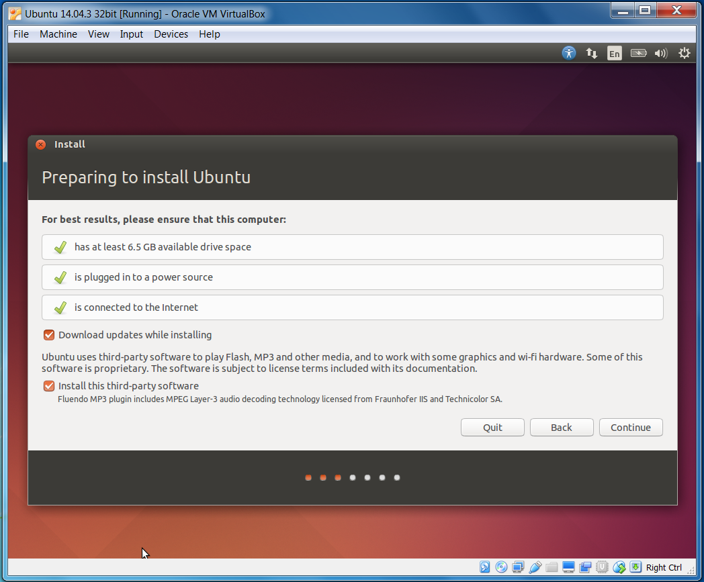Click the accessibility indicator in the top panel
Screen dimensions: 704x582
[569, 52]
